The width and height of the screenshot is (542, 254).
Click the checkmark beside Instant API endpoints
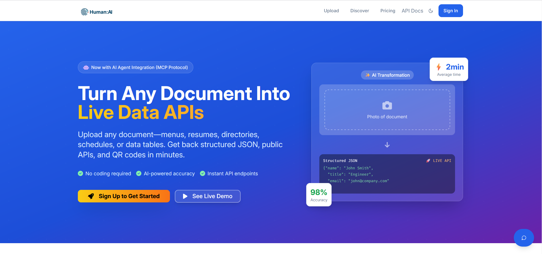point(202,174)
